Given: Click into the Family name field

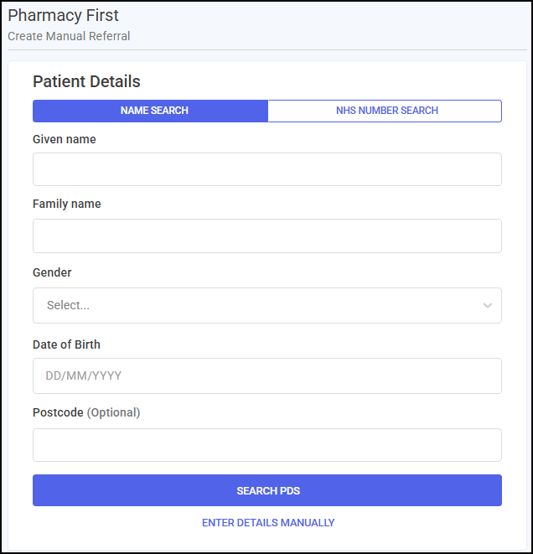Looking at the screenshot, I should coord(267,236).
